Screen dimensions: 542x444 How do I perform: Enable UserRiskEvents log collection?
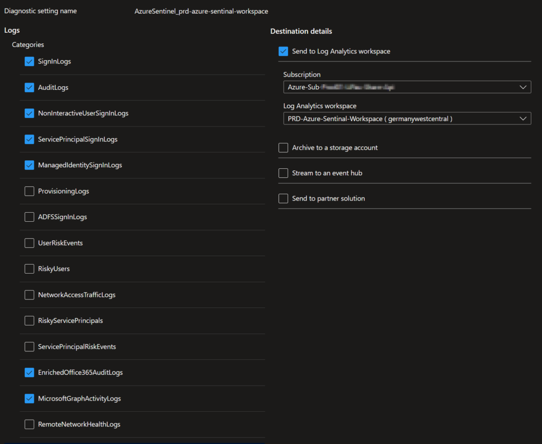(x=29, y=243)
